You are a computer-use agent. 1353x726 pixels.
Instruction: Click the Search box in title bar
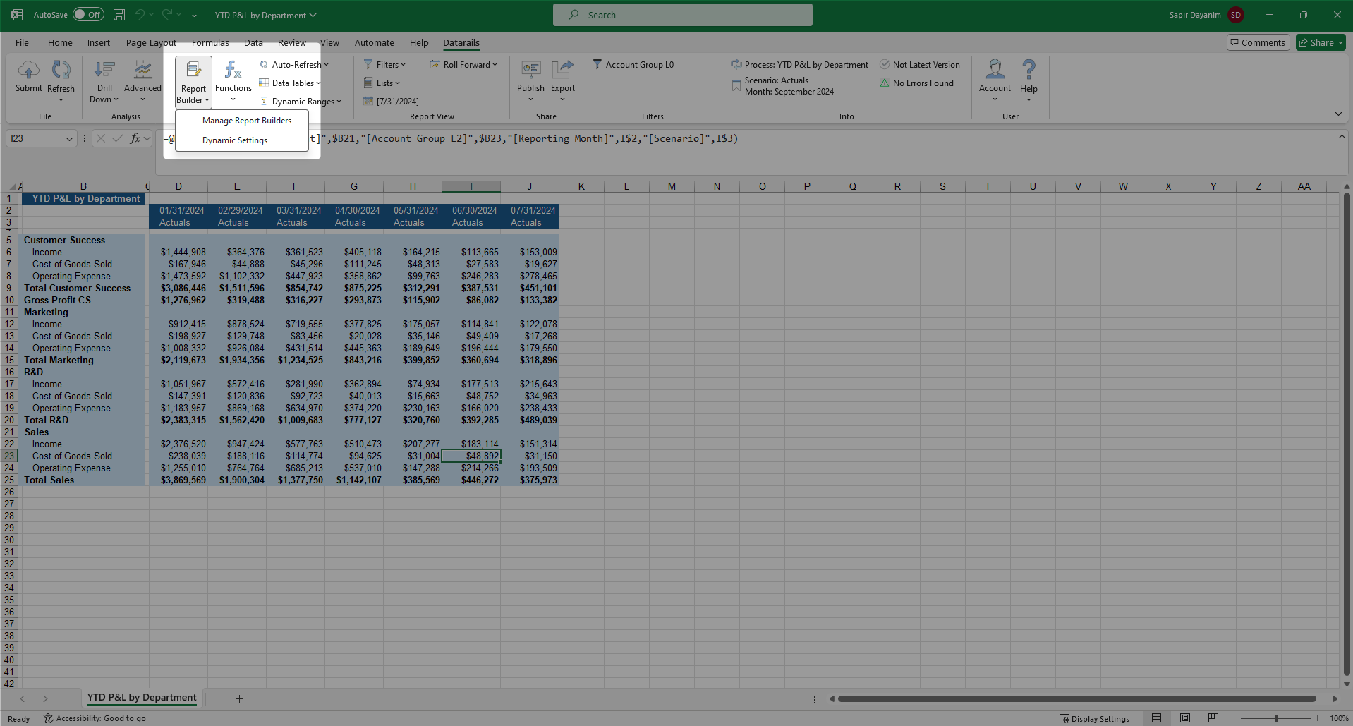click(x=682, y=15)
